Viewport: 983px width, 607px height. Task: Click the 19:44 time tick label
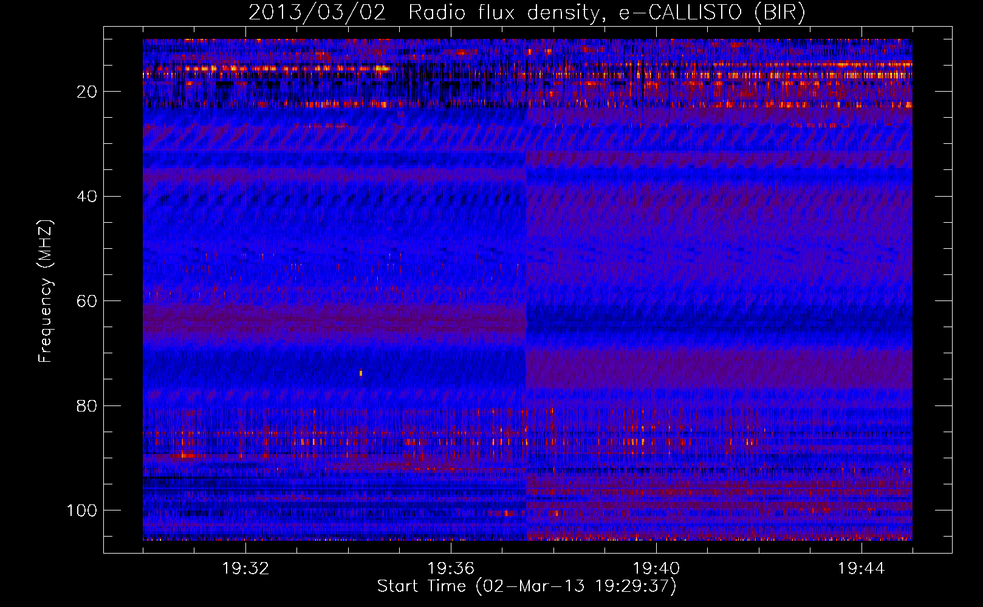click(x=861, y=569)
